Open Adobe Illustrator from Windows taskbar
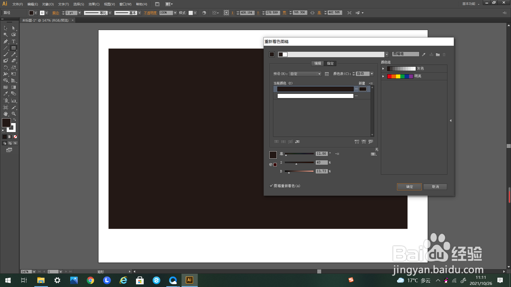This screenshot has height=287, width=511. (189, 280)
